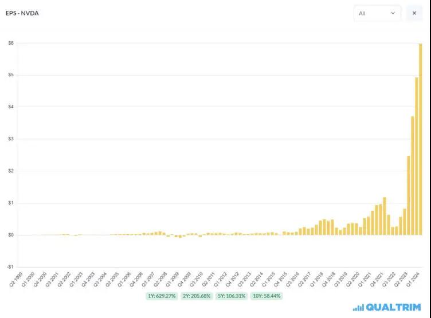Select the 2Y: 205.68% growth badge

(x=195, y=296)
